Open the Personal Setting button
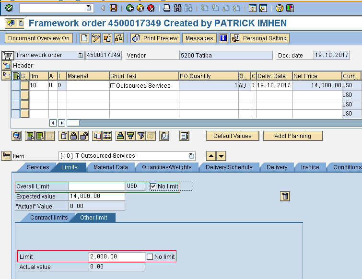This screenshot has width=362, height=279. [x=260, y=38]
